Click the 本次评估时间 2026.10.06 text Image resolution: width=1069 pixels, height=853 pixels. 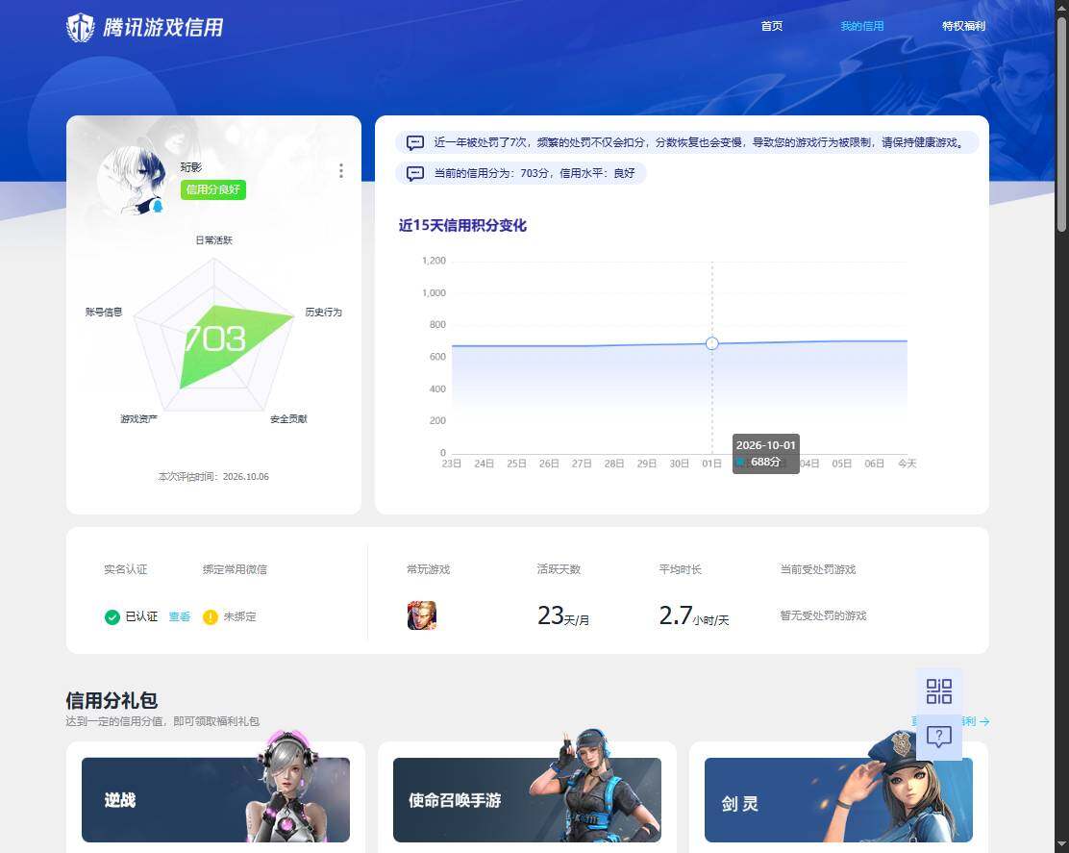[213, 477]
